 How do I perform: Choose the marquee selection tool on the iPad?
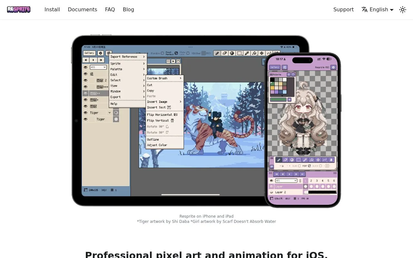pyautogui.click(x=239, y=53)
